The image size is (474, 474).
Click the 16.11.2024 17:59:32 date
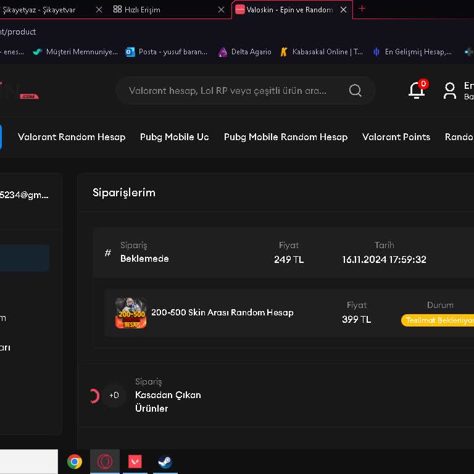384,259
